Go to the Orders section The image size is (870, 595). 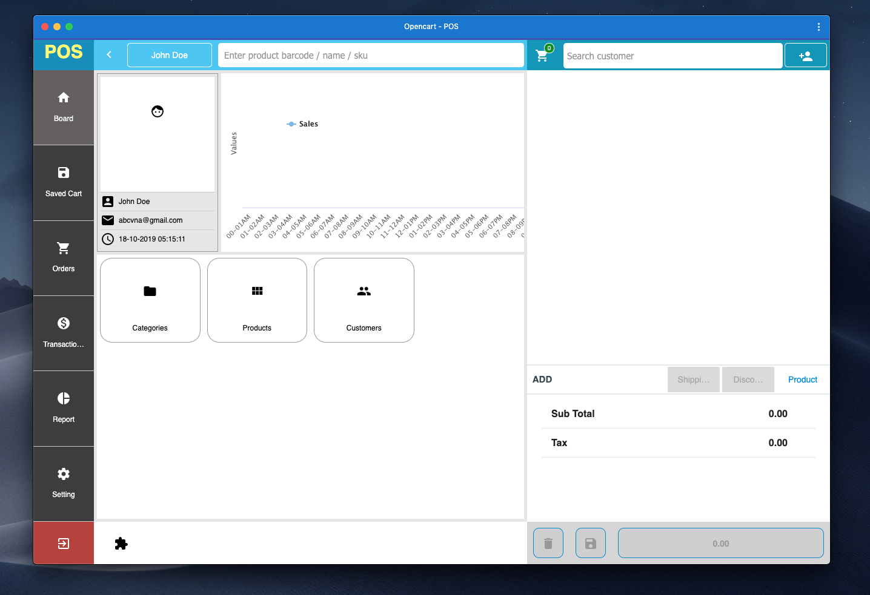pos(64,258)
